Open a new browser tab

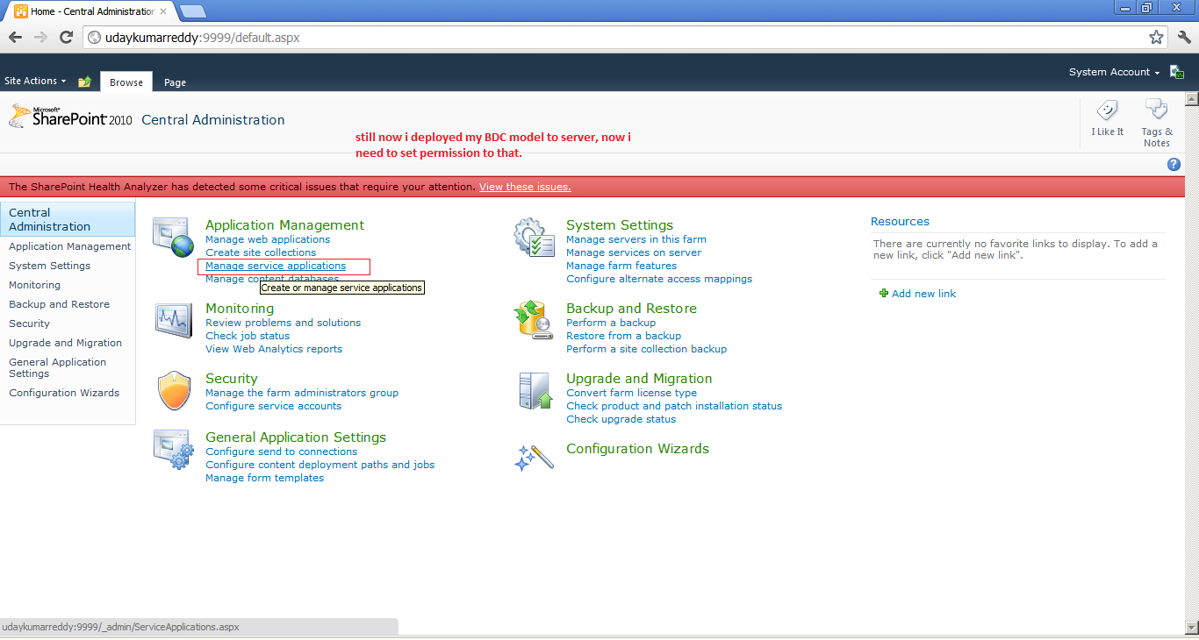click(192, 11)
